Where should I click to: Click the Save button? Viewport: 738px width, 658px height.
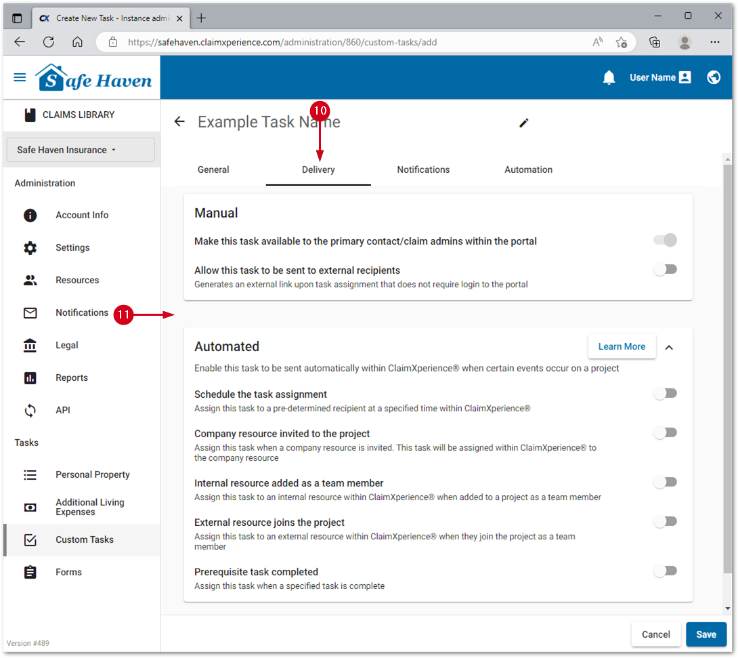point(706,635)
